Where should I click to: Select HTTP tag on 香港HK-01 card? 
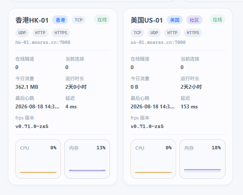40,33
